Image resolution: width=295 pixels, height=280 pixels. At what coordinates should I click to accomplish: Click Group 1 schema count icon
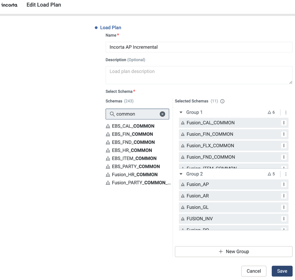(269, 112)
